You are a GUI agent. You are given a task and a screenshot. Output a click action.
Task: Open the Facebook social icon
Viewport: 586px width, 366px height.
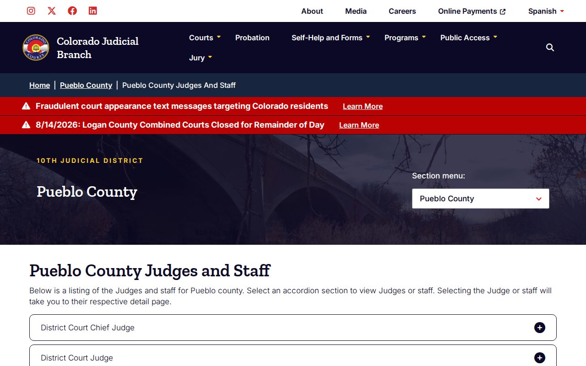[72, 11]
